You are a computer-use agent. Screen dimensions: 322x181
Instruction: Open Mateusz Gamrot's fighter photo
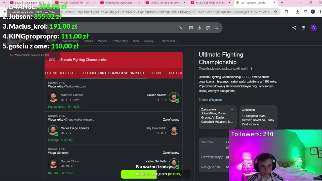coord(53,97)
